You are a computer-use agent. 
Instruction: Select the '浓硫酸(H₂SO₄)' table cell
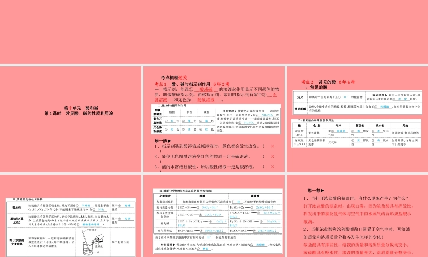point(300,142)
